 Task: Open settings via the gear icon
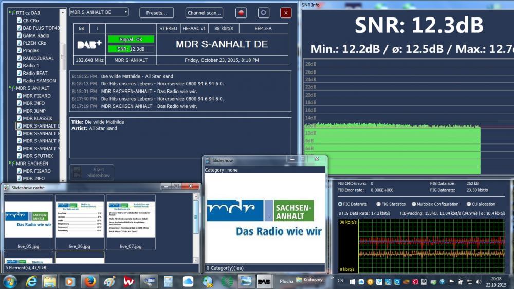tap(264, 13)
